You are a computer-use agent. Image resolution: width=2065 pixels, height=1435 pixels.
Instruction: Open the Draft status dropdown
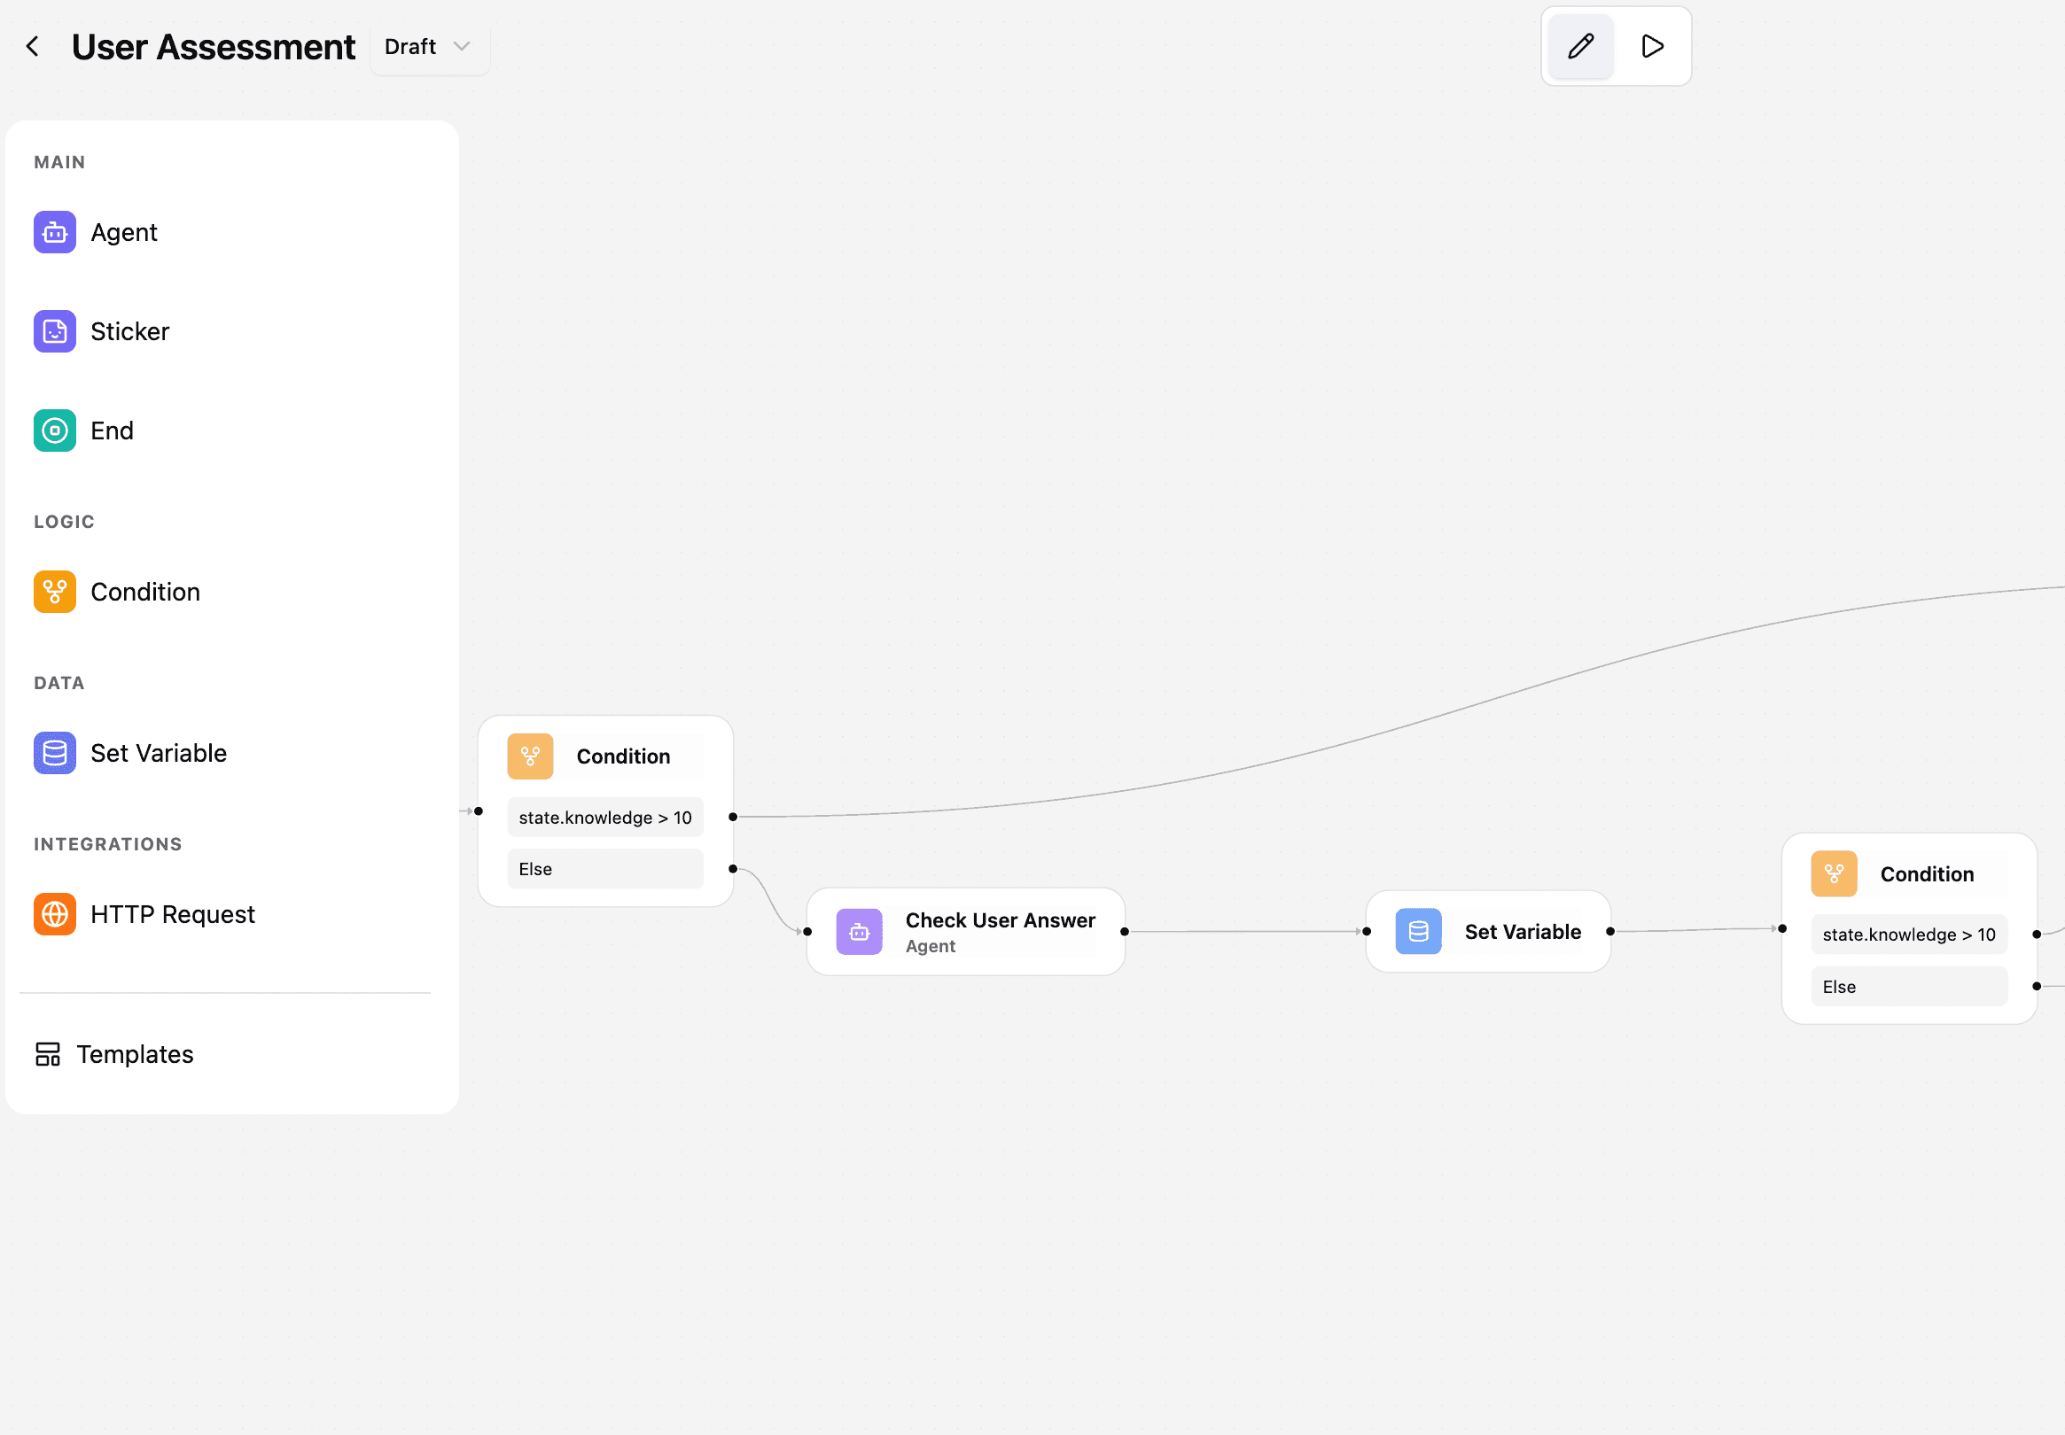[429, 46]
